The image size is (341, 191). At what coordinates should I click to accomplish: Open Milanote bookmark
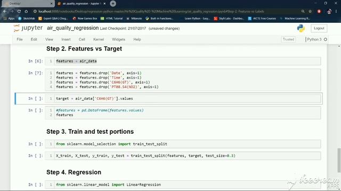[134, 19]
